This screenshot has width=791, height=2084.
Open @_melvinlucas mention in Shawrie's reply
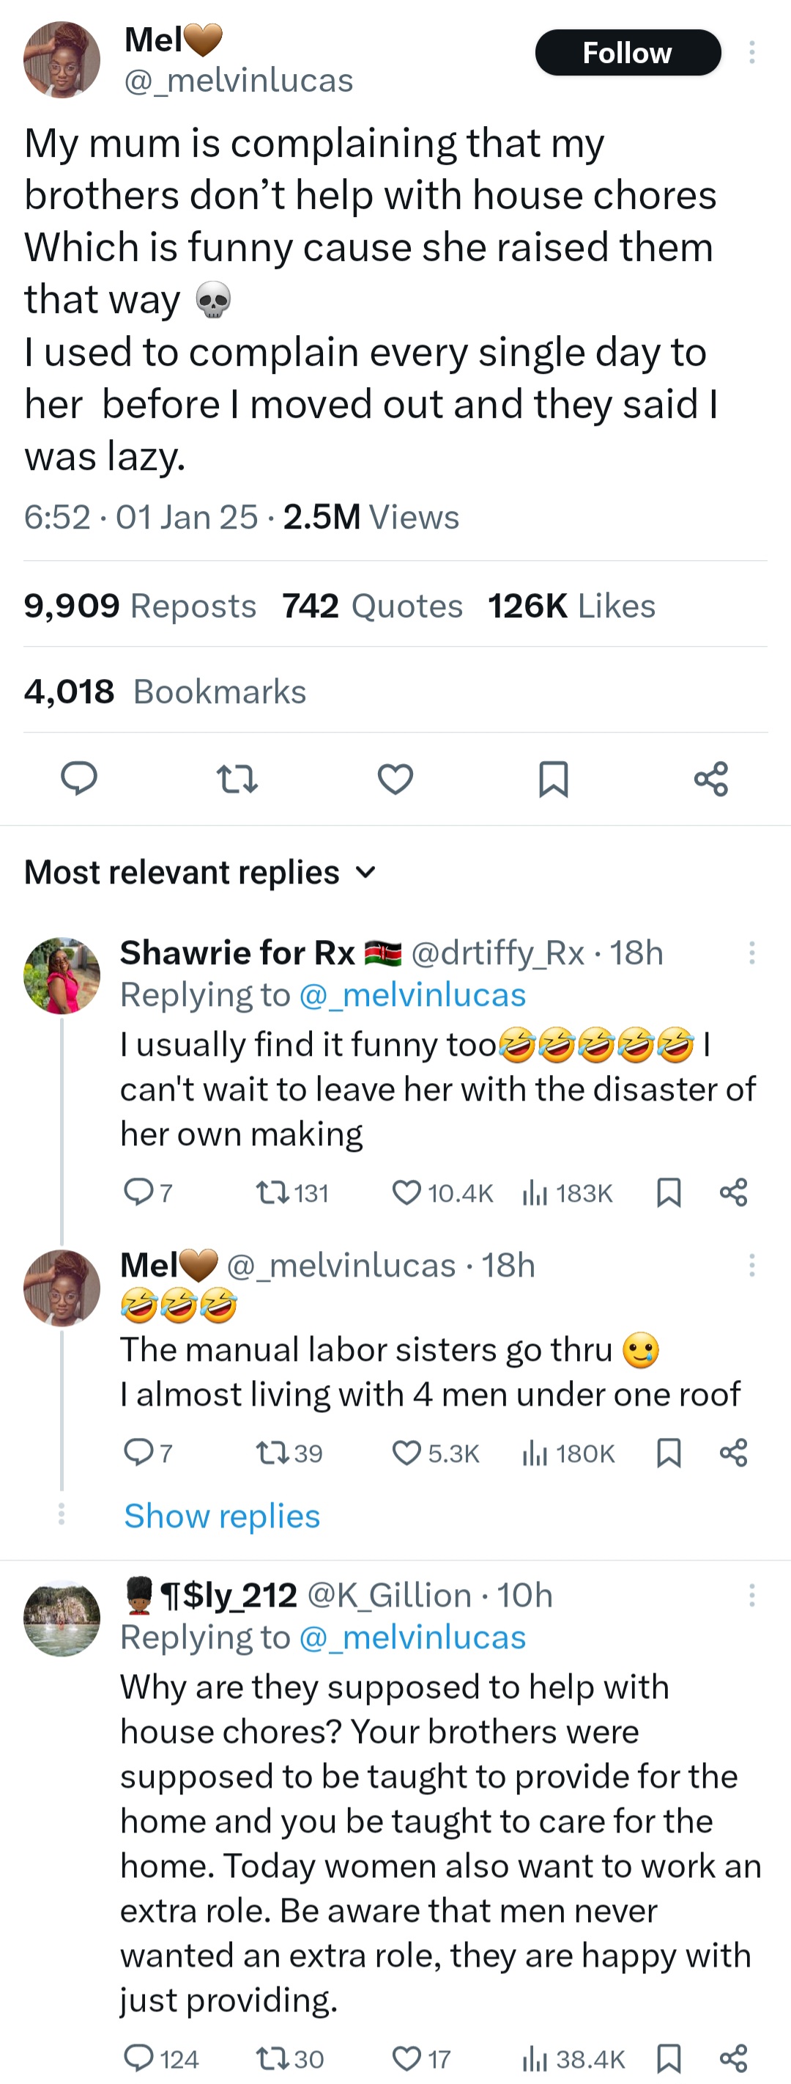point(412,994)
